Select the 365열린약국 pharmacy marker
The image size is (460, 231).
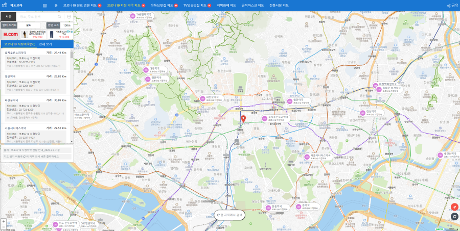coord(89,224)
